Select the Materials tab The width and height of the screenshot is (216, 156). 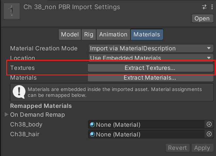click(x=147, y=34)
